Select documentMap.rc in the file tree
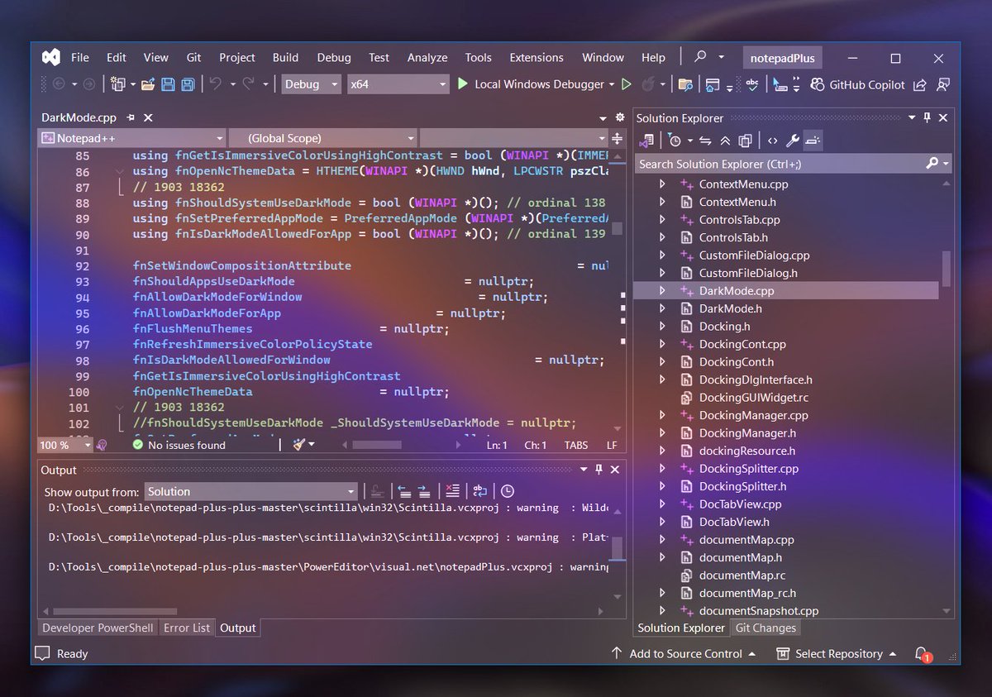Image resolution: width=992 pixels, height=697 pixels. (742, 575)
